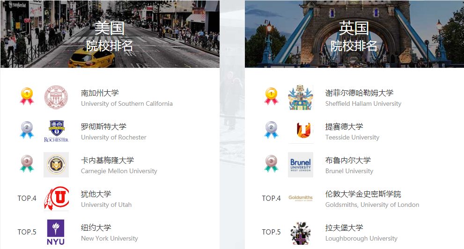Open the 犹他大学 link
This screenshot has width=464, height=249.
click(x=96, y=194)
